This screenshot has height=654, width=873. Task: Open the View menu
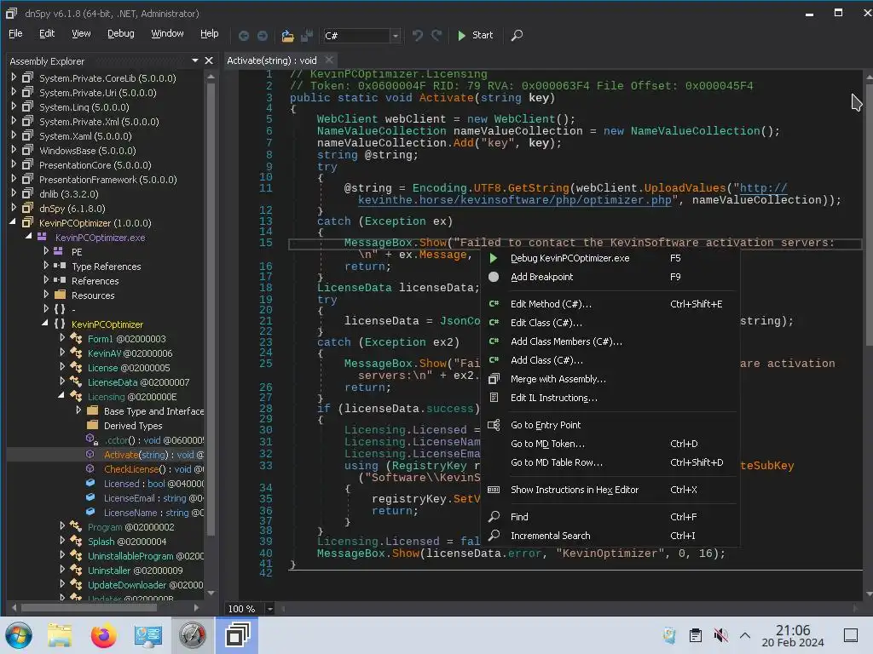(81, 33)
